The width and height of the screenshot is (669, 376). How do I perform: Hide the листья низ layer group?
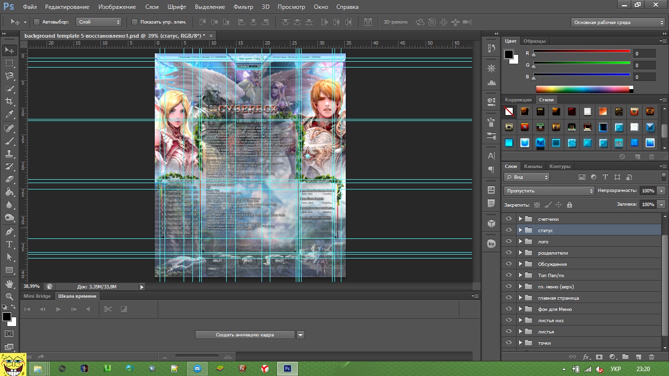[x=508, y=320]
